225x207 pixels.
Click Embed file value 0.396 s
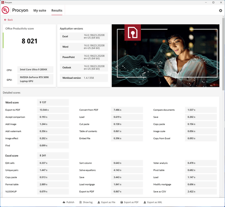coord(127,138)
